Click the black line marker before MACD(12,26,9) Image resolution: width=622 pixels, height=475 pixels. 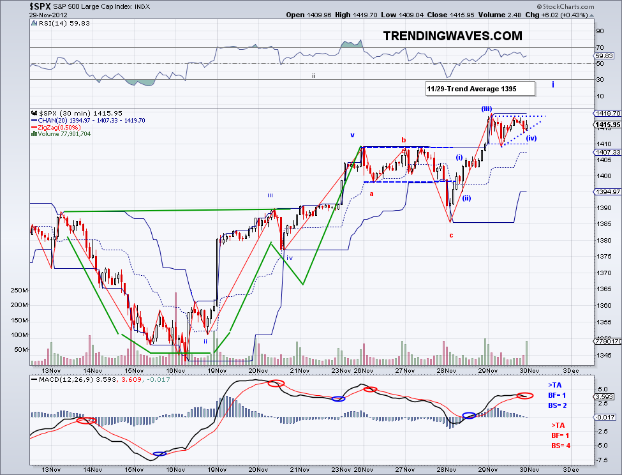(34, 380)
